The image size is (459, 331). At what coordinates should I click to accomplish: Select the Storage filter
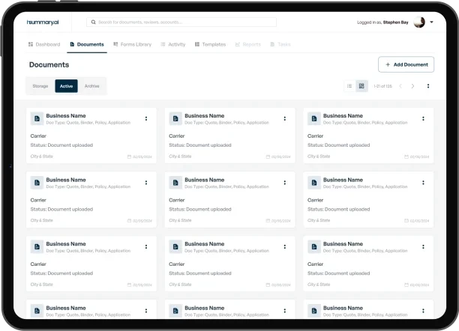coord(40,86)
